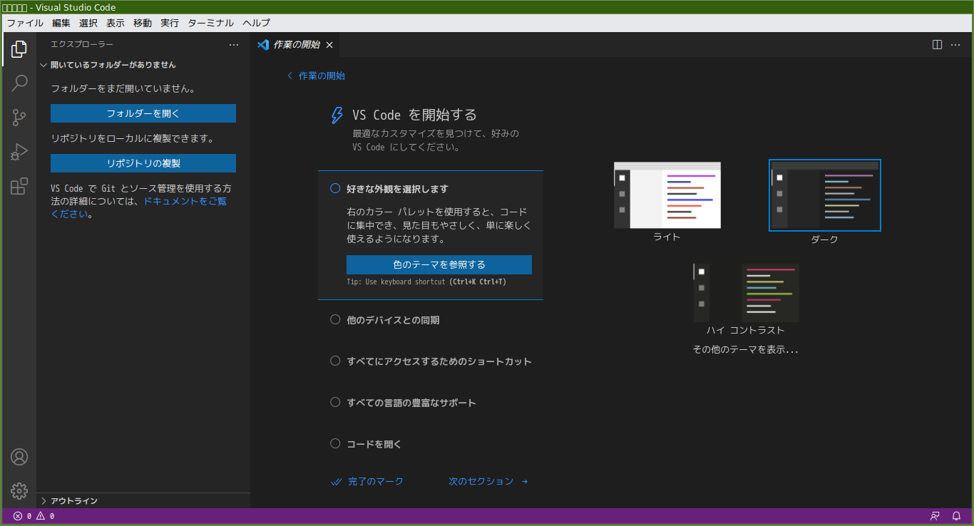Open the 選択 menu
974x526 pixels.
(x=88, y=23)
